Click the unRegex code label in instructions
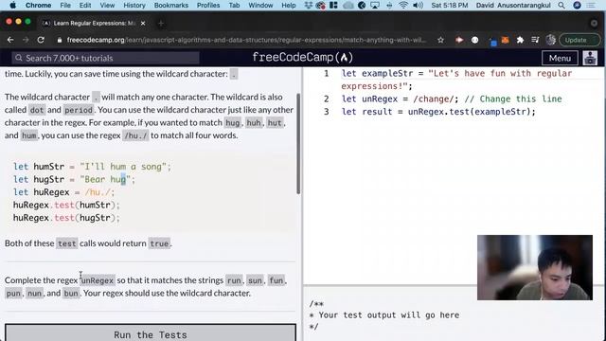606x341 pixels. pyautogui.click(x=98, y=280)
